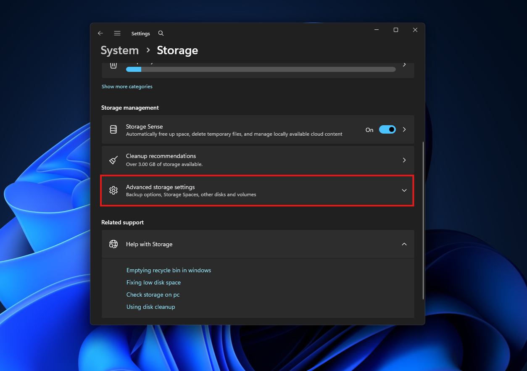Viewport: 527px width, 371px height.
Task: Click the back arrow in Settings
Action: (x=100, y=33)
